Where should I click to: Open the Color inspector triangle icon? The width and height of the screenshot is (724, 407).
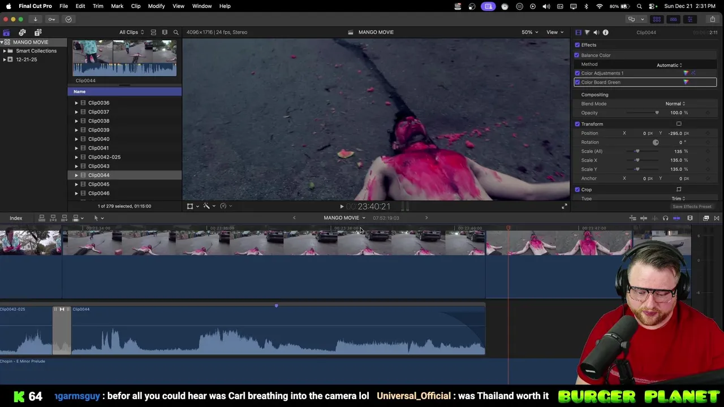(x=587, y=32)
